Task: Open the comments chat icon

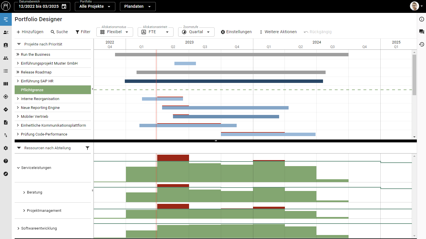Action: pyautogui.click(x=421, y=32)
